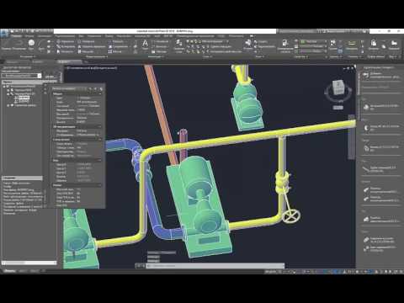Select the Leader annotation tool
The image size is (404, 303).
tap(160, 46)
